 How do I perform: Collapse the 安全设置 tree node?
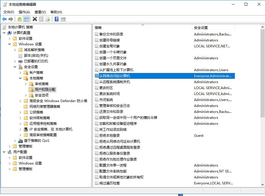(x=15, y=67)
